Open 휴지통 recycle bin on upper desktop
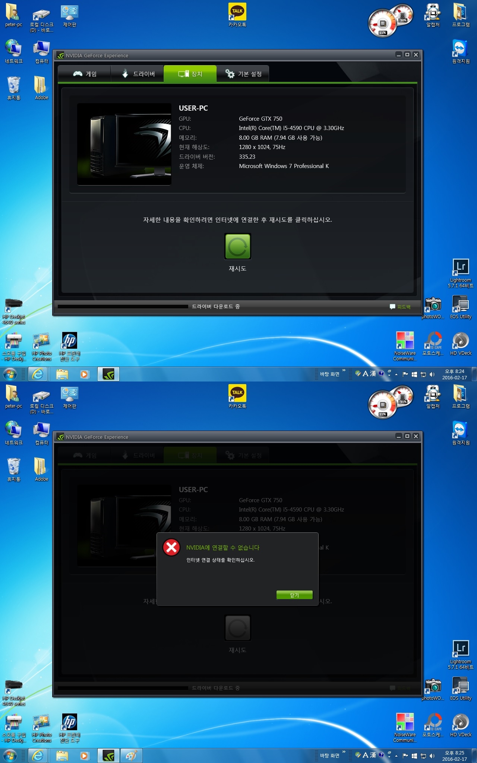This screenshot has height=763, width=477. tap(13, 88)
